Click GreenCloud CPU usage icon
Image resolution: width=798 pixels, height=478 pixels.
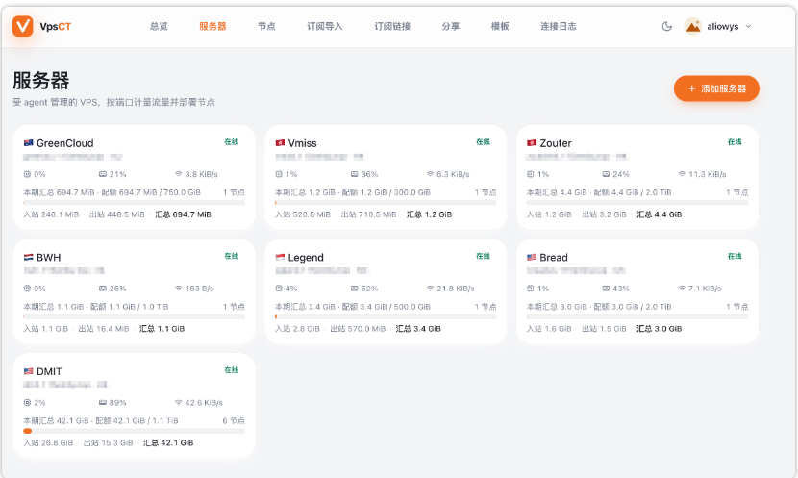27,174
